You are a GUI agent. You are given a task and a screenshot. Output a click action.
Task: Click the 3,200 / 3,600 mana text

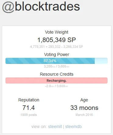(x=56, y=66)
